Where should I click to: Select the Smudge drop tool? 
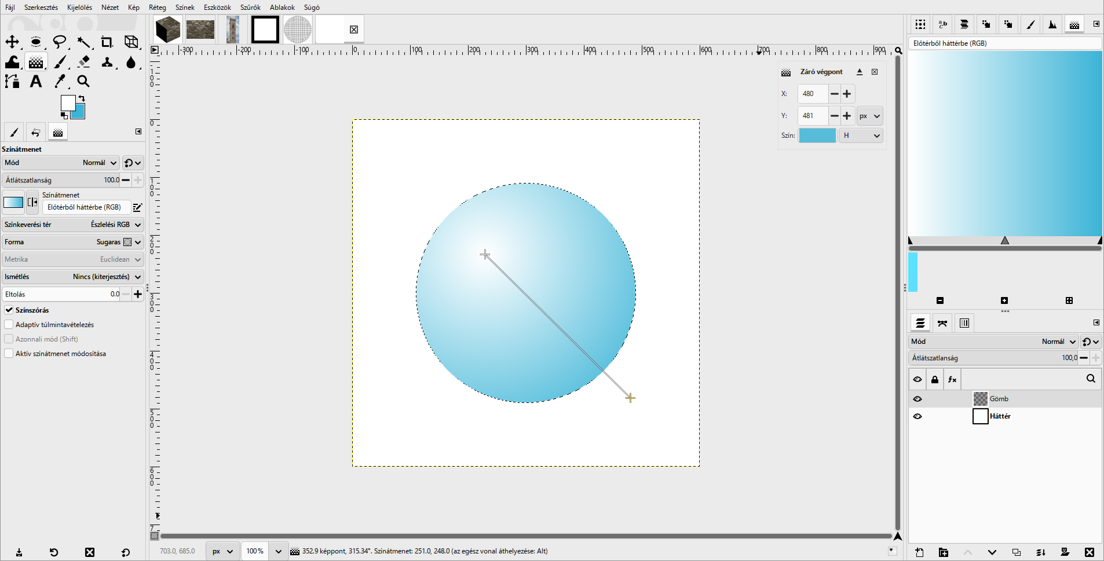coord(131,62)
